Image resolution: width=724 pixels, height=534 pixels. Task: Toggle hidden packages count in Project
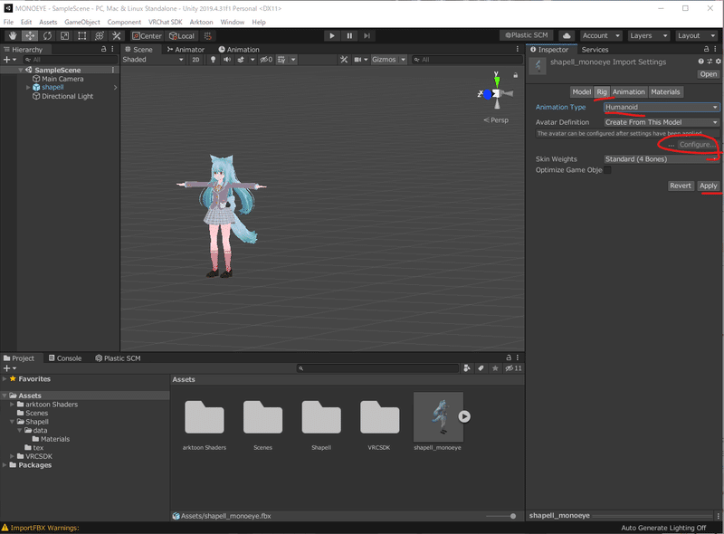513,368
